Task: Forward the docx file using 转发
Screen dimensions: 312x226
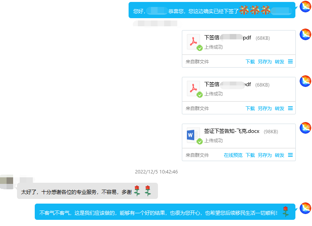Action: click(x=280, y=155)
